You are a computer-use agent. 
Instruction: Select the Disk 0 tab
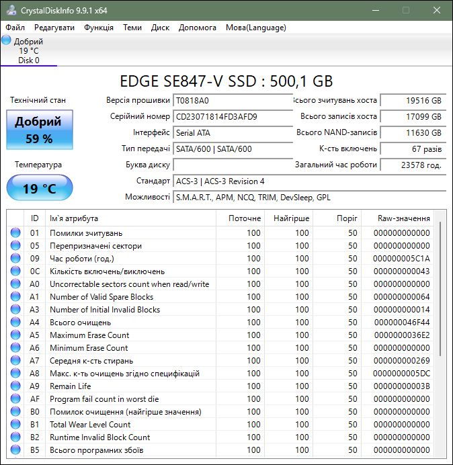point(29,50)
